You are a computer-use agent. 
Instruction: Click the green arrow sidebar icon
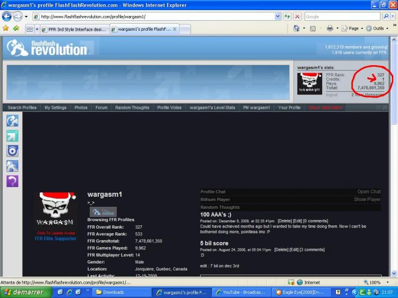point(12,136)
